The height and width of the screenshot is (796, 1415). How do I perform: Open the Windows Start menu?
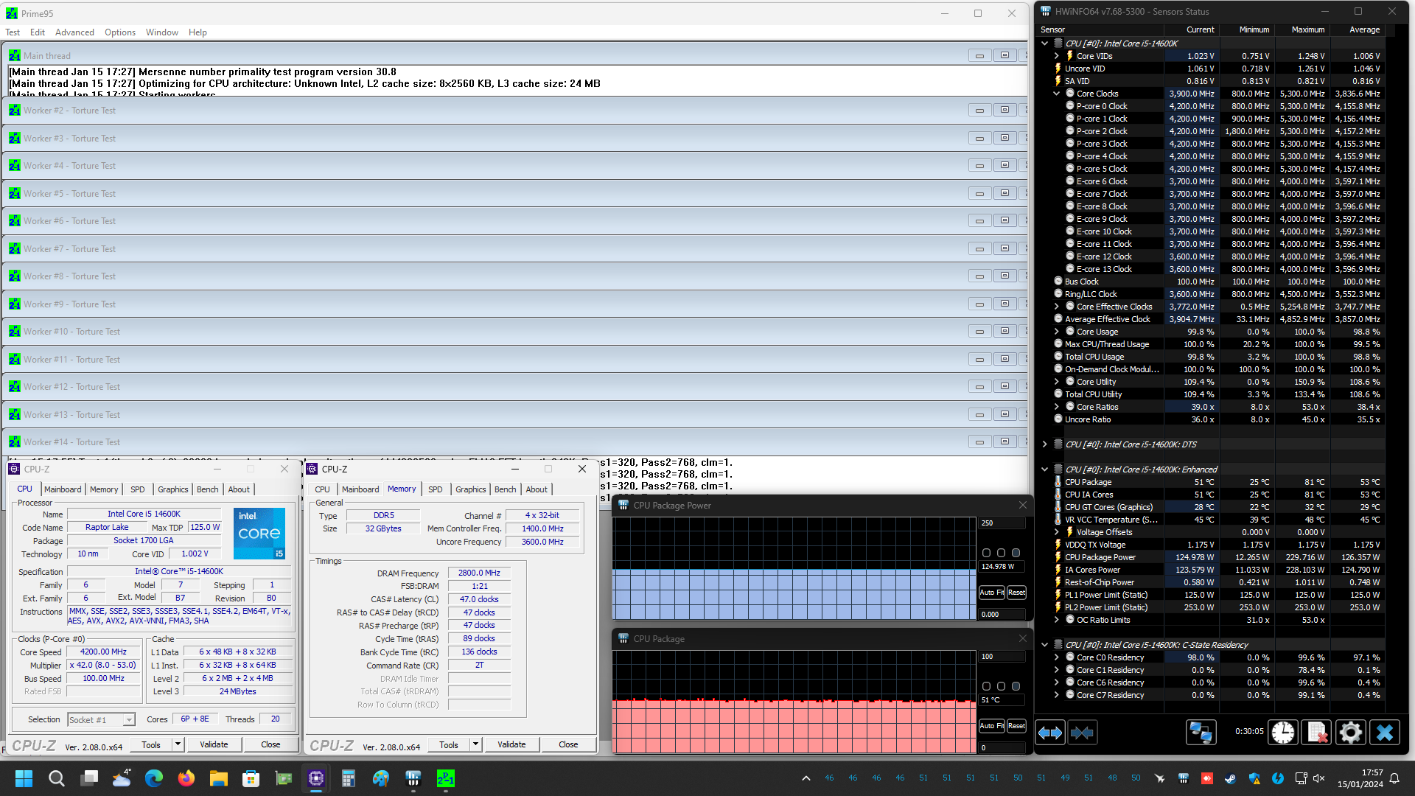point(24,778)
